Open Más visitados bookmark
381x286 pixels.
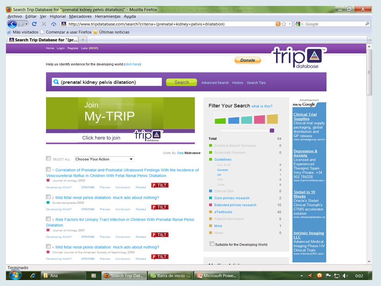[23, 32]
